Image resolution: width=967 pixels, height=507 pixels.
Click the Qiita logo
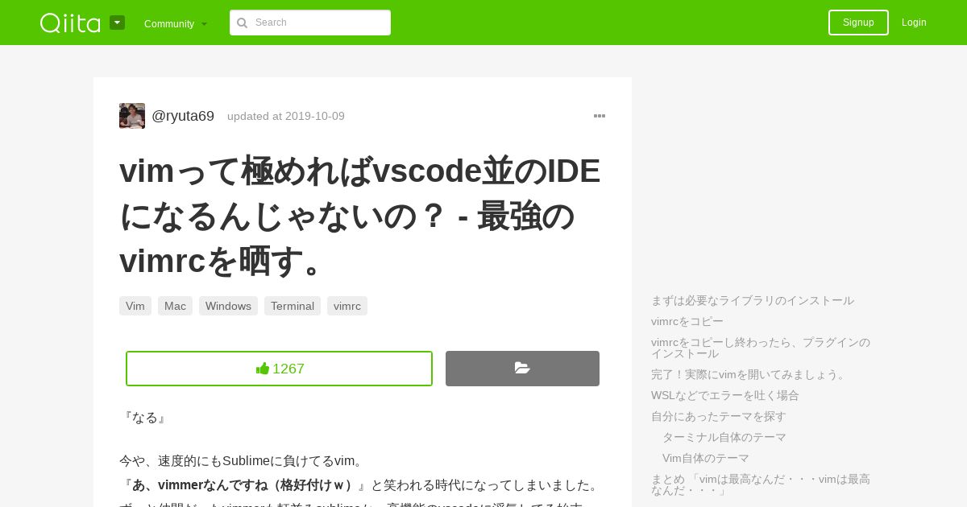71,23
